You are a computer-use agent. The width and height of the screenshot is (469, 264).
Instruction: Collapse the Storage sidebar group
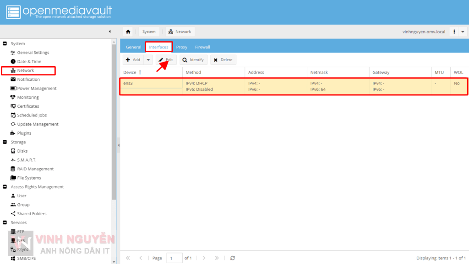pos(5,142)
